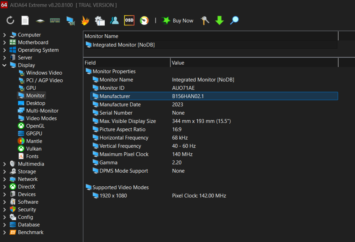Select the Benchmark tree item

[x=27, y=232]
